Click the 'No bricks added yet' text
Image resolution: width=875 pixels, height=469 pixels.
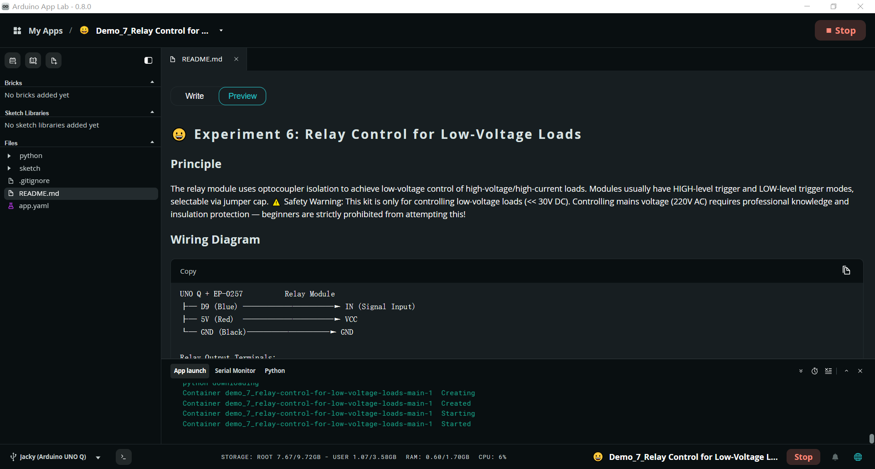click(x=37, y=95)
